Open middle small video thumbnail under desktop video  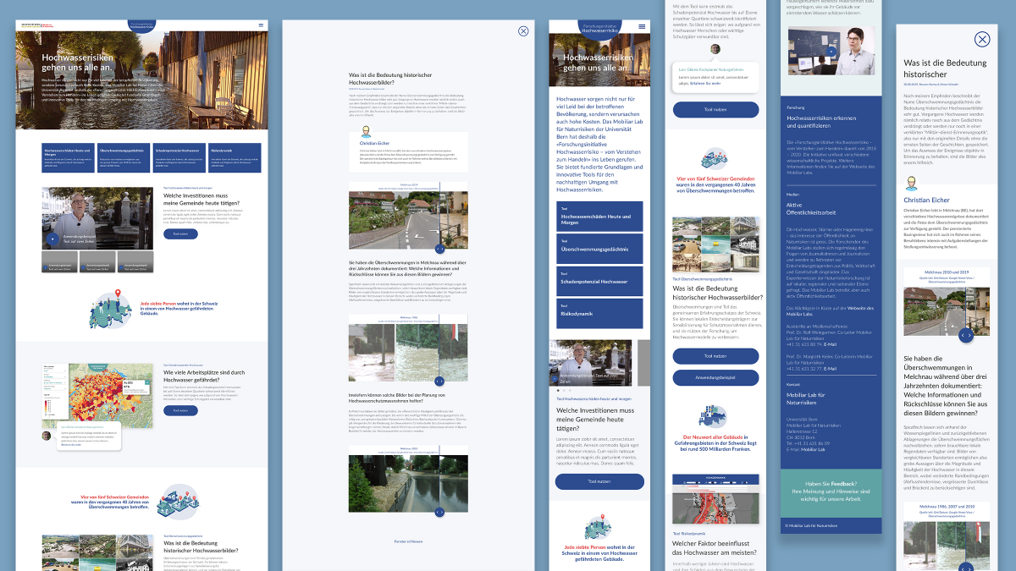97,262
